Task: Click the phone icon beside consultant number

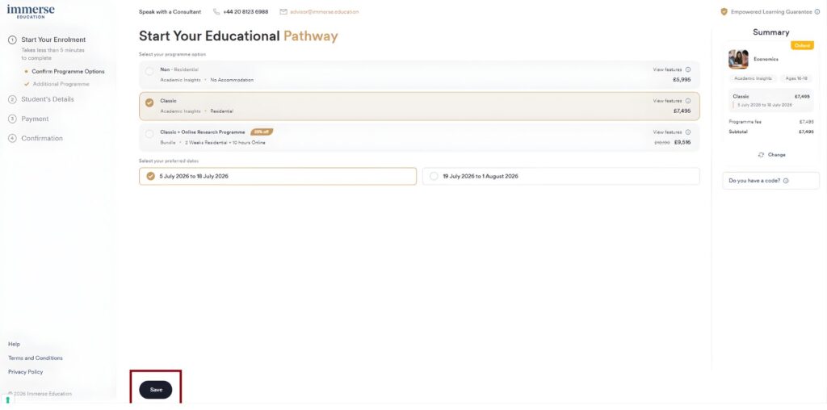Action: 216,12
